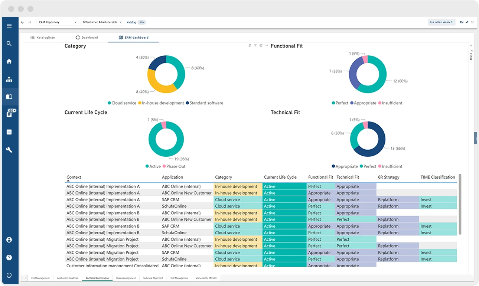479x286 pixels.
Task: Click Phase Out legend item
Action: pyautogui.click(x=174, y=166)
